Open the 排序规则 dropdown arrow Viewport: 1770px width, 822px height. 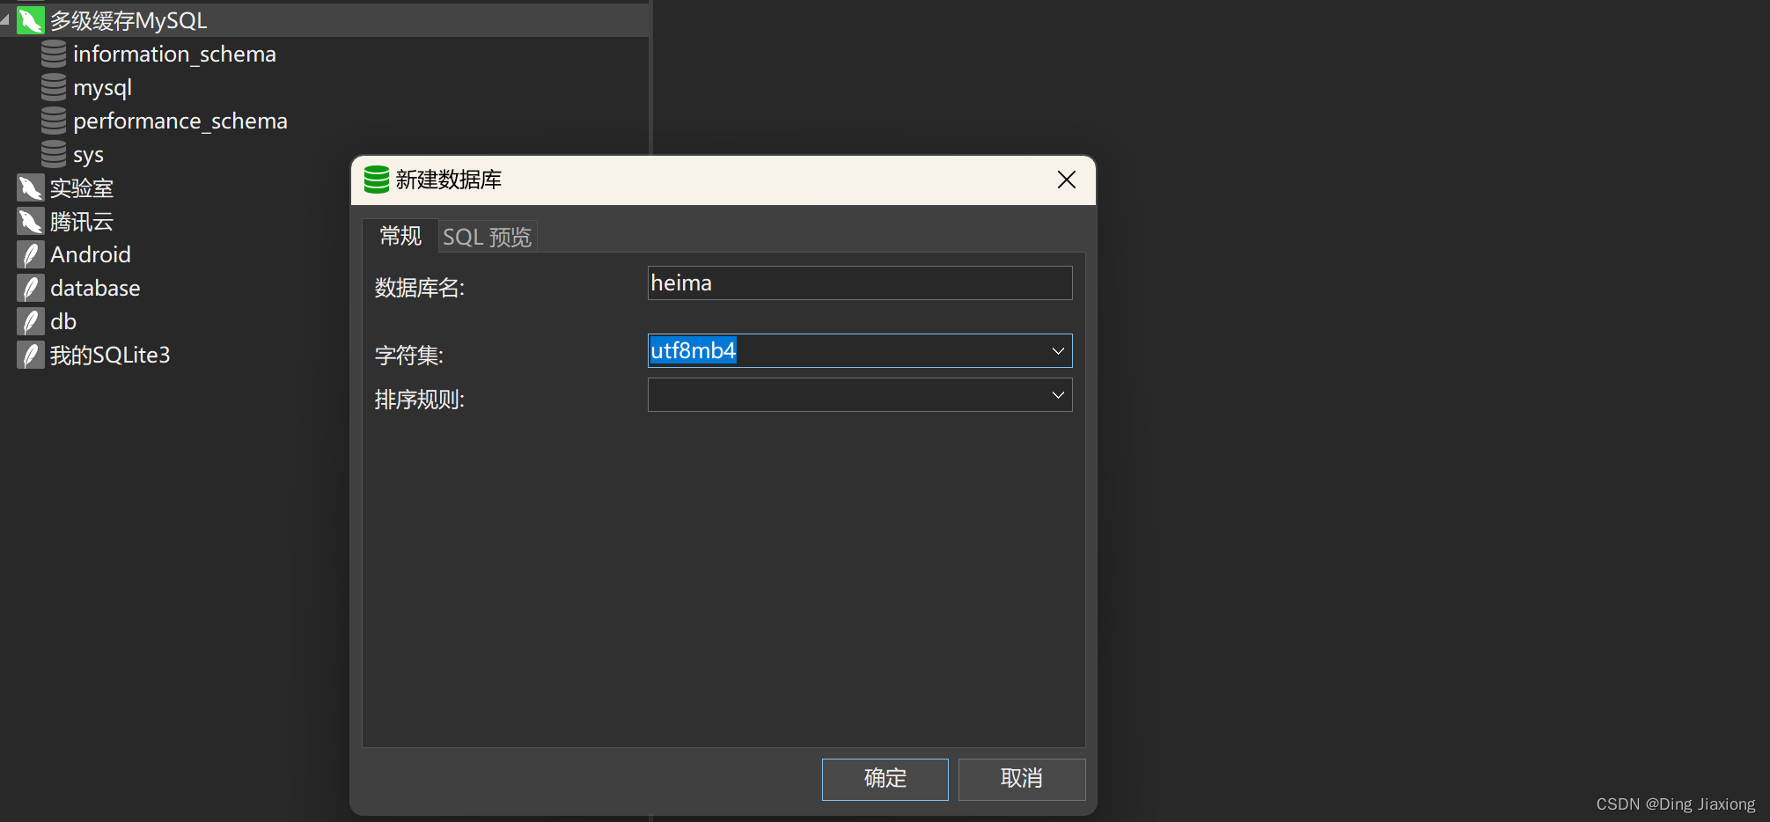point(1058,394)
